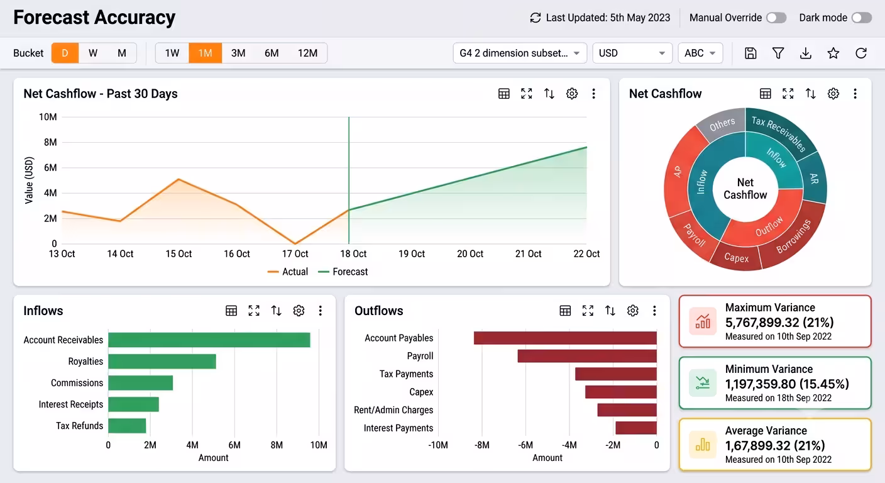This screenshot has width=885, height=483.
Task: Open more options menu on Net Cashflow Past 30 Days
Action: 594,94
